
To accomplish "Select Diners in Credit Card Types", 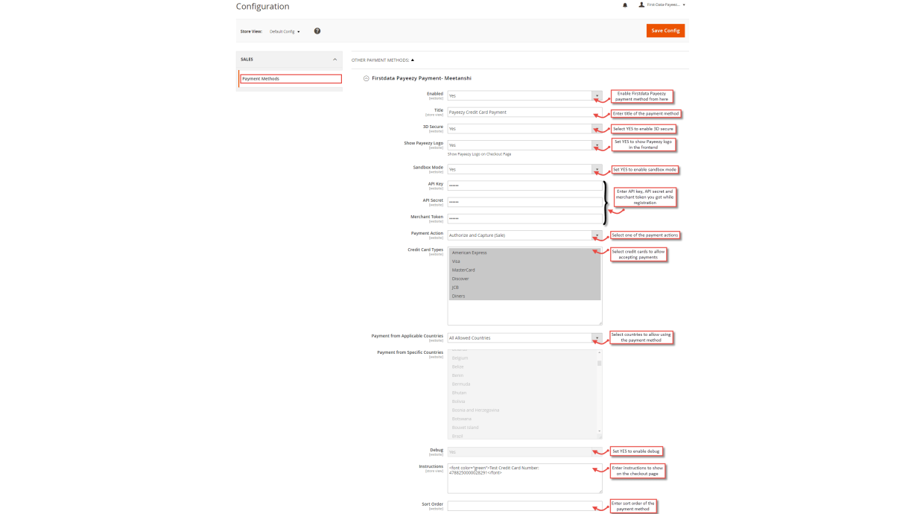I will tap(524, 296).
